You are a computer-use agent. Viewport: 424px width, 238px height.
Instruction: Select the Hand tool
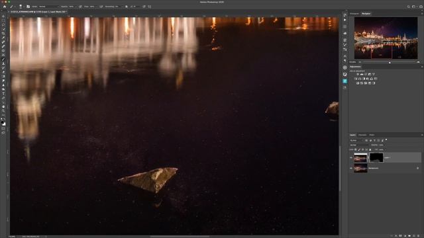coord(3,106)
